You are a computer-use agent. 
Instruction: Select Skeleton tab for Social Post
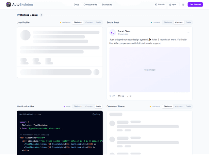(x=168, y=23)
